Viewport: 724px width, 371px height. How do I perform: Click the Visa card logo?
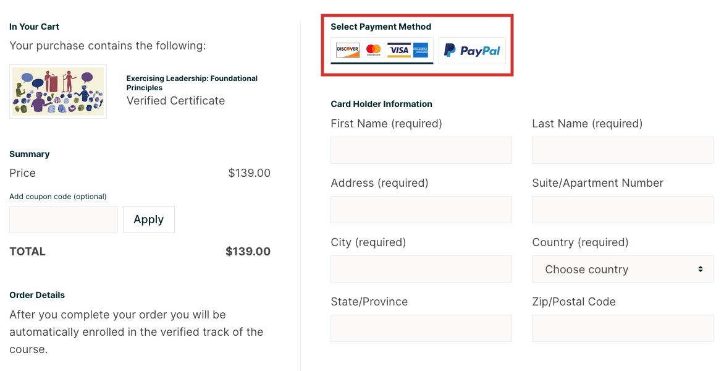point(399,50)
